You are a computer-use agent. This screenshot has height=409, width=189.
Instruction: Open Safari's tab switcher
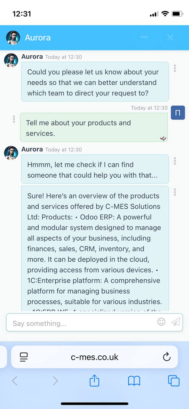174,381
